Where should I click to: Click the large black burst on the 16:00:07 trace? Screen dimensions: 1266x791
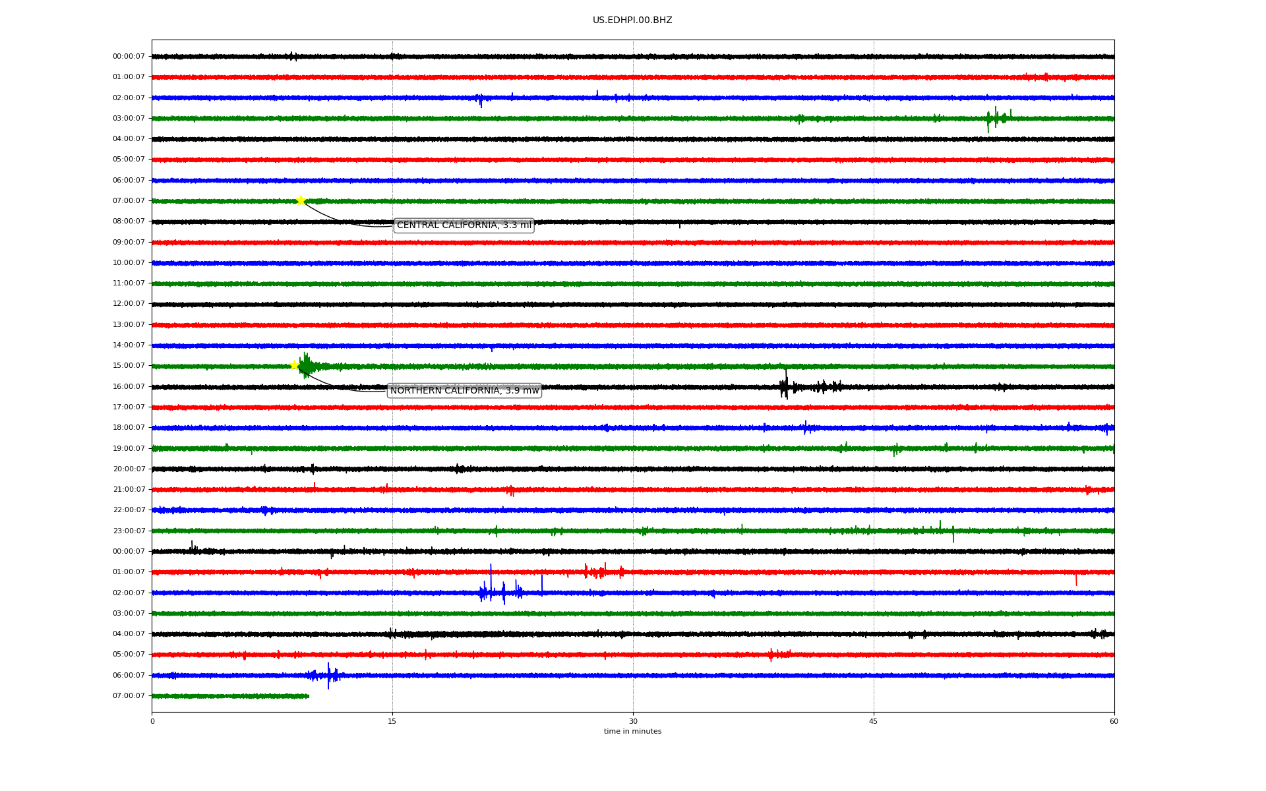coord(785,386)
